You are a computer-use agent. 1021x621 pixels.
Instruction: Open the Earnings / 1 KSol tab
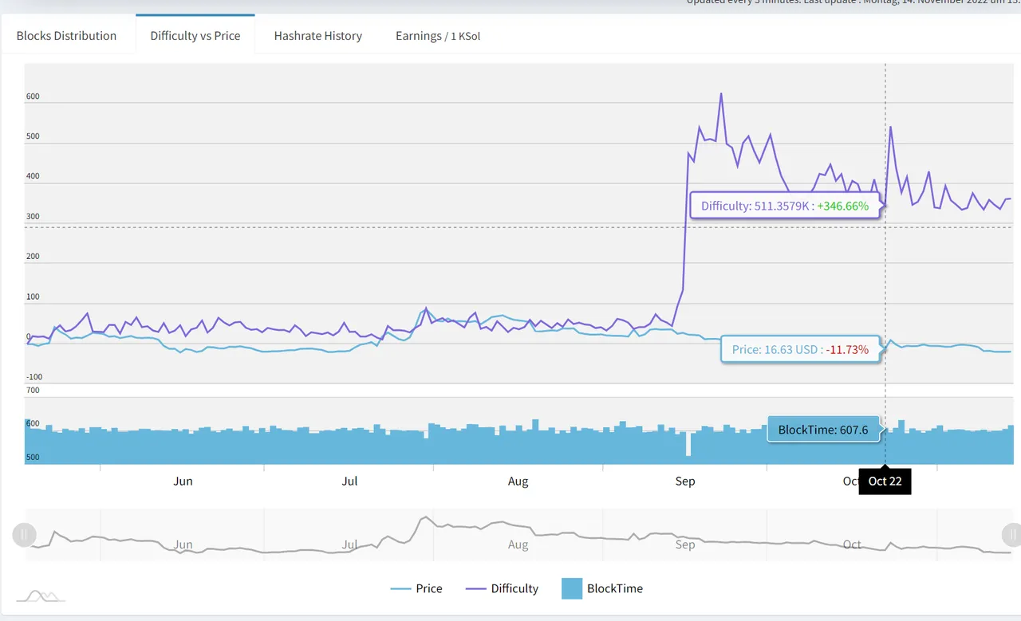point(438,35)
